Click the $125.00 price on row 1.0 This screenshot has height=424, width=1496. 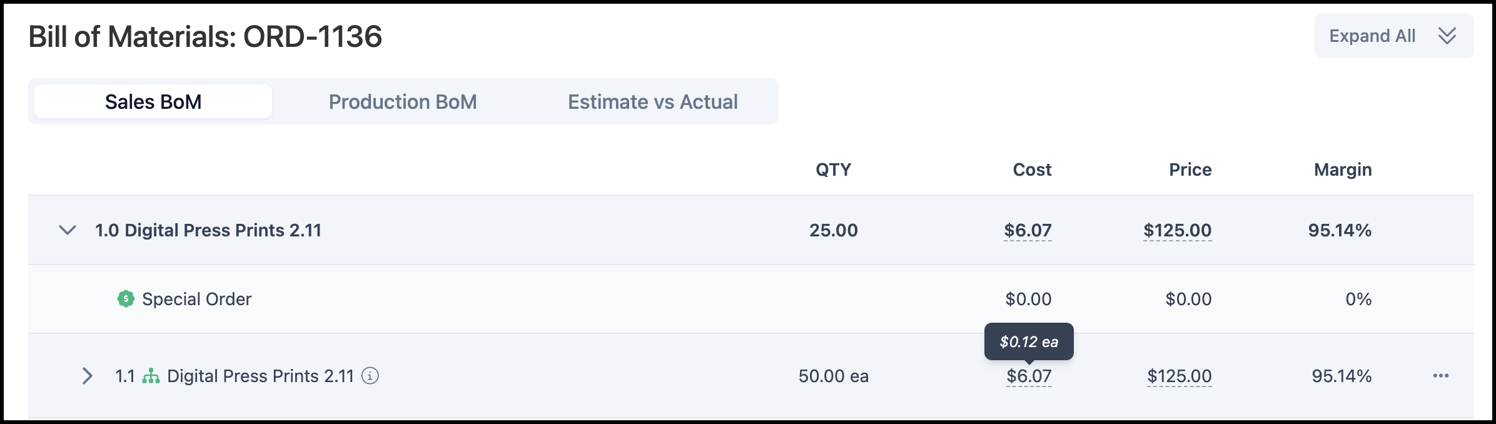(x=1178, y=230)
